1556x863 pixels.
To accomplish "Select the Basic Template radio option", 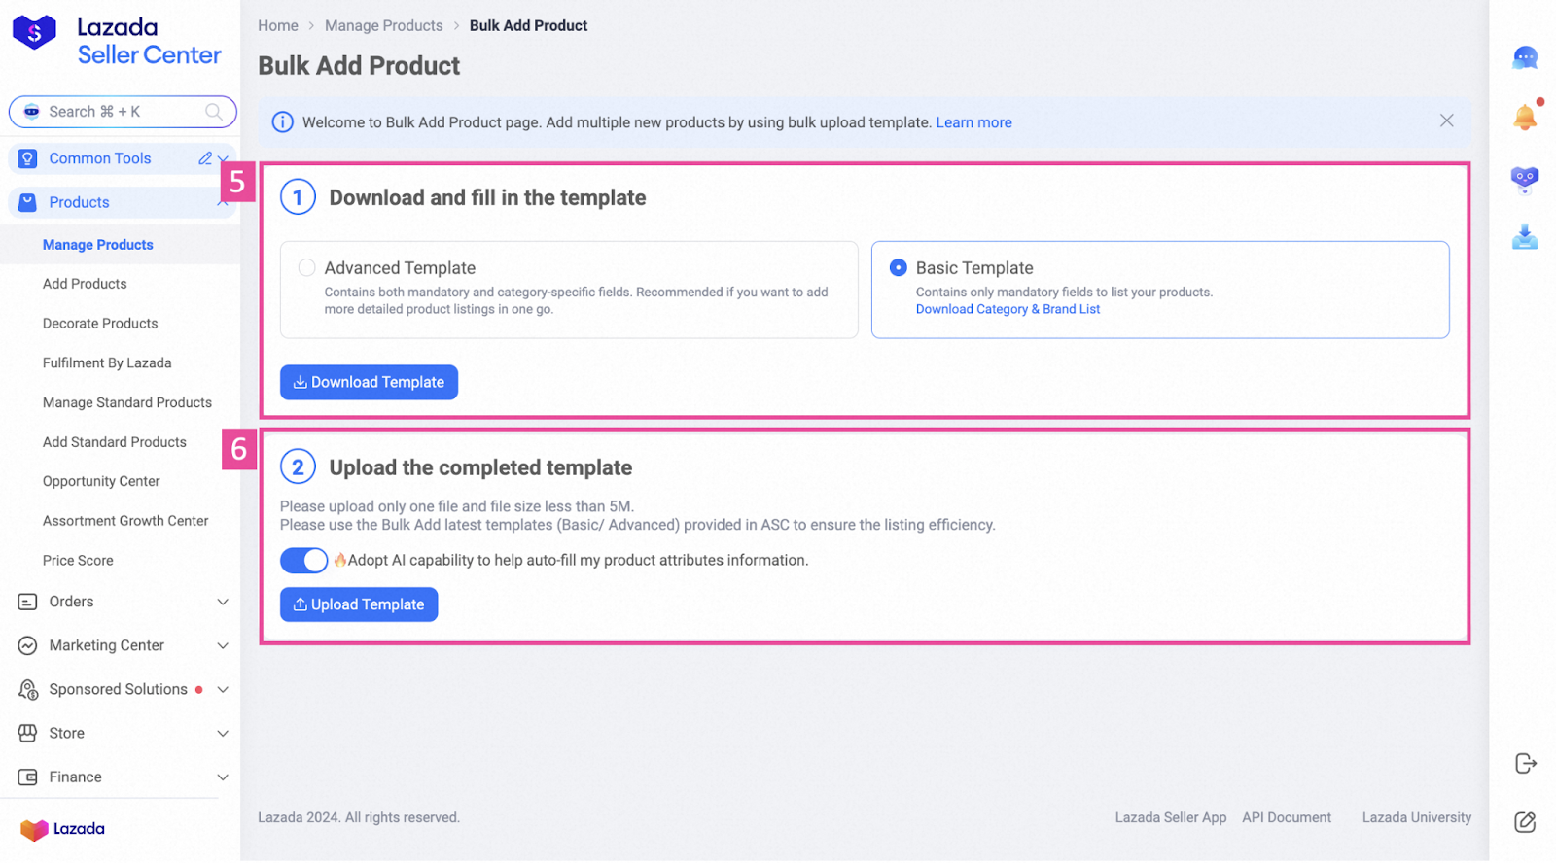I will 899,267.
